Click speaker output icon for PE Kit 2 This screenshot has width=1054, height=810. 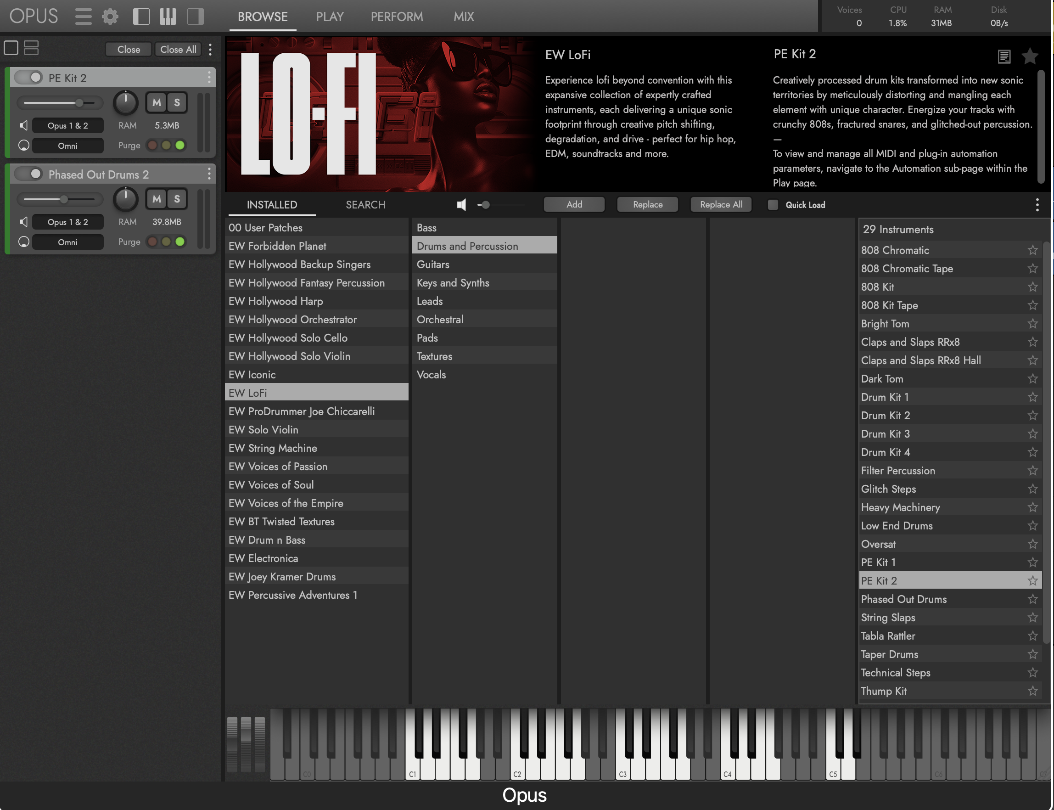23,125
